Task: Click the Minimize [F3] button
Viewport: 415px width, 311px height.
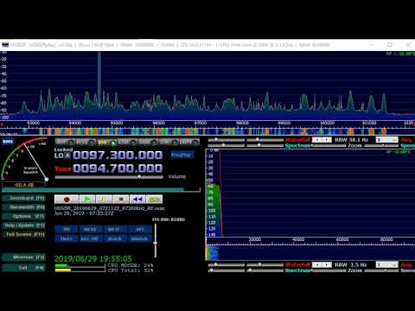Action: [x=23, y=257]
